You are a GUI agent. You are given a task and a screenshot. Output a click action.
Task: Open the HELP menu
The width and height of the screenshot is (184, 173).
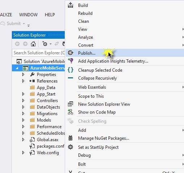[x=50, y=15]
